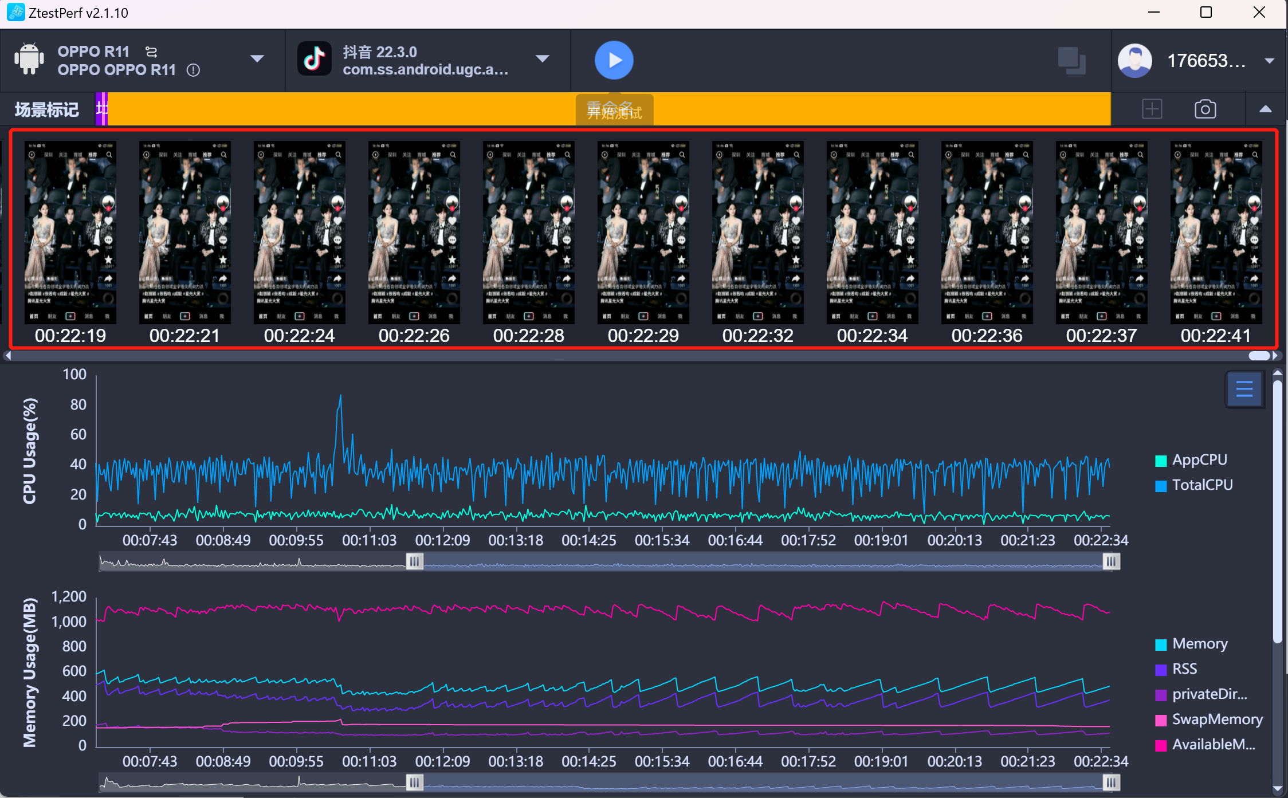Collapse the screenshot strip with up arrow

pyautogui.click(x=1266, y=109)
